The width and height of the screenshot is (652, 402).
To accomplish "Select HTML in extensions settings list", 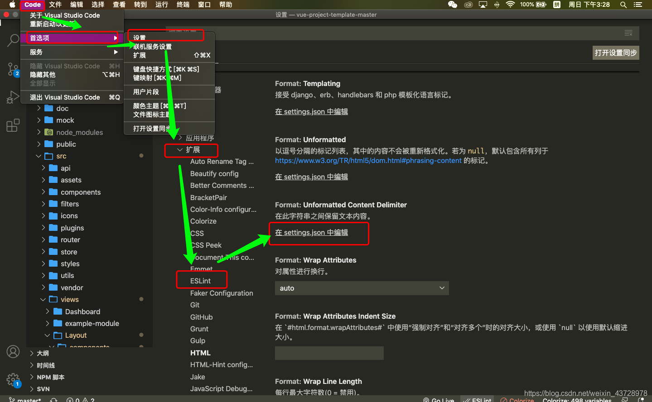I will click(x=200, y=353).
